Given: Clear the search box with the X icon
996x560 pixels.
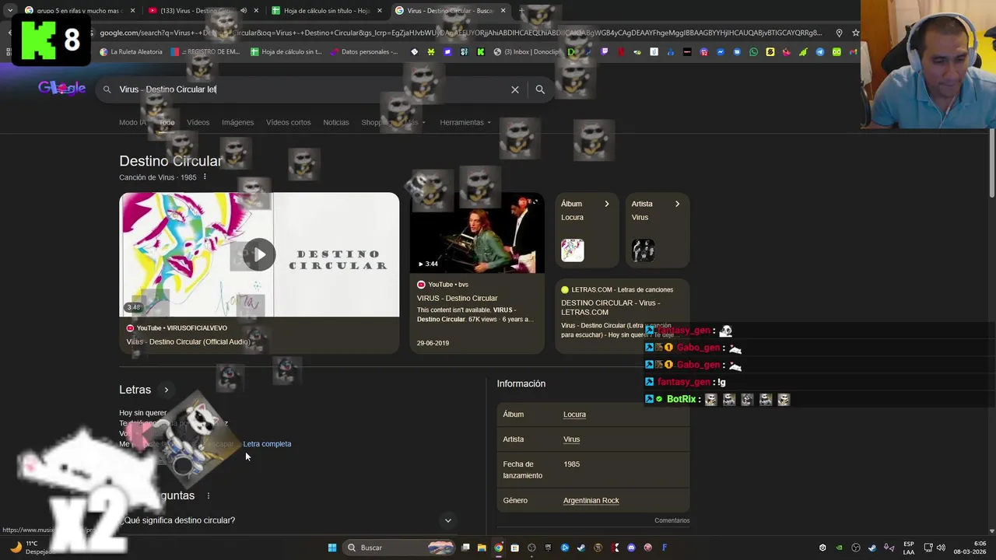Looking at the screenshot, I should [515, 89].
